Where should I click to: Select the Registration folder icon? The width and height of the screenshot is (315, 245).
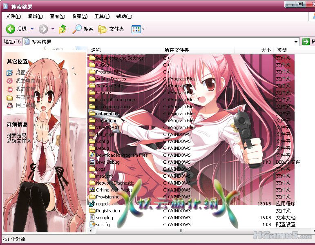tap(92, 211)
